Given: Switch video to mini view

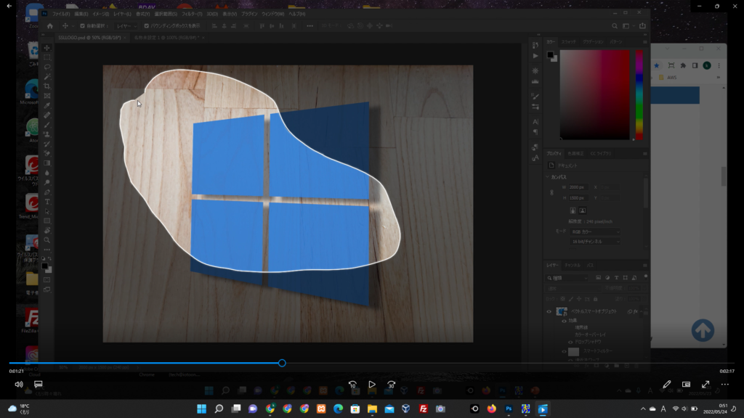Looking at the screenshot, I should 686,385.
